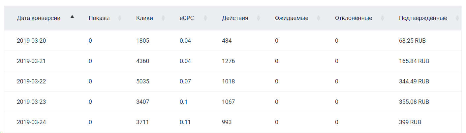This screenshot has height=133, width=466.
Task: Click sort arrows next to Подтверждённые
Action: click(457, 18)
